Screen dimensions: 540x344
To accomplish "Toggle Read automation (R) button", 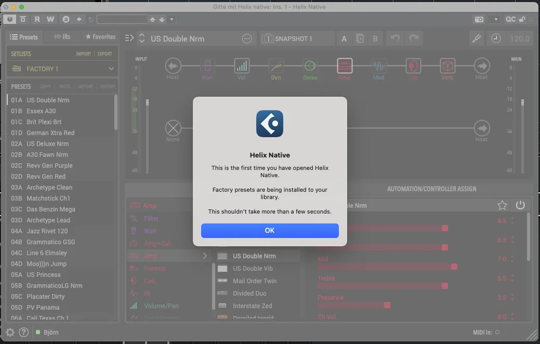I will click(x=37, y=19).
